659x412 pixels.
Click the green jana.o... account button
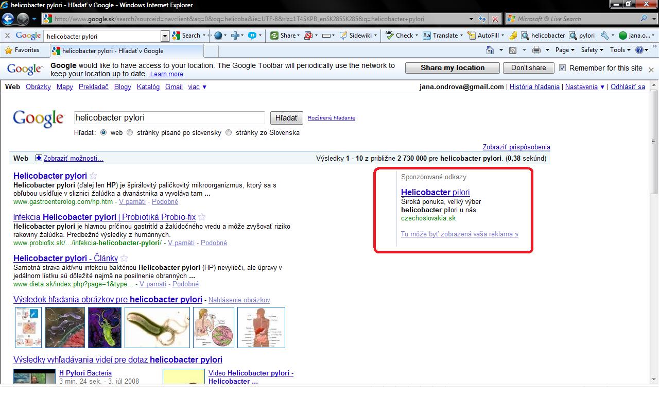click(x=636, y=36)
